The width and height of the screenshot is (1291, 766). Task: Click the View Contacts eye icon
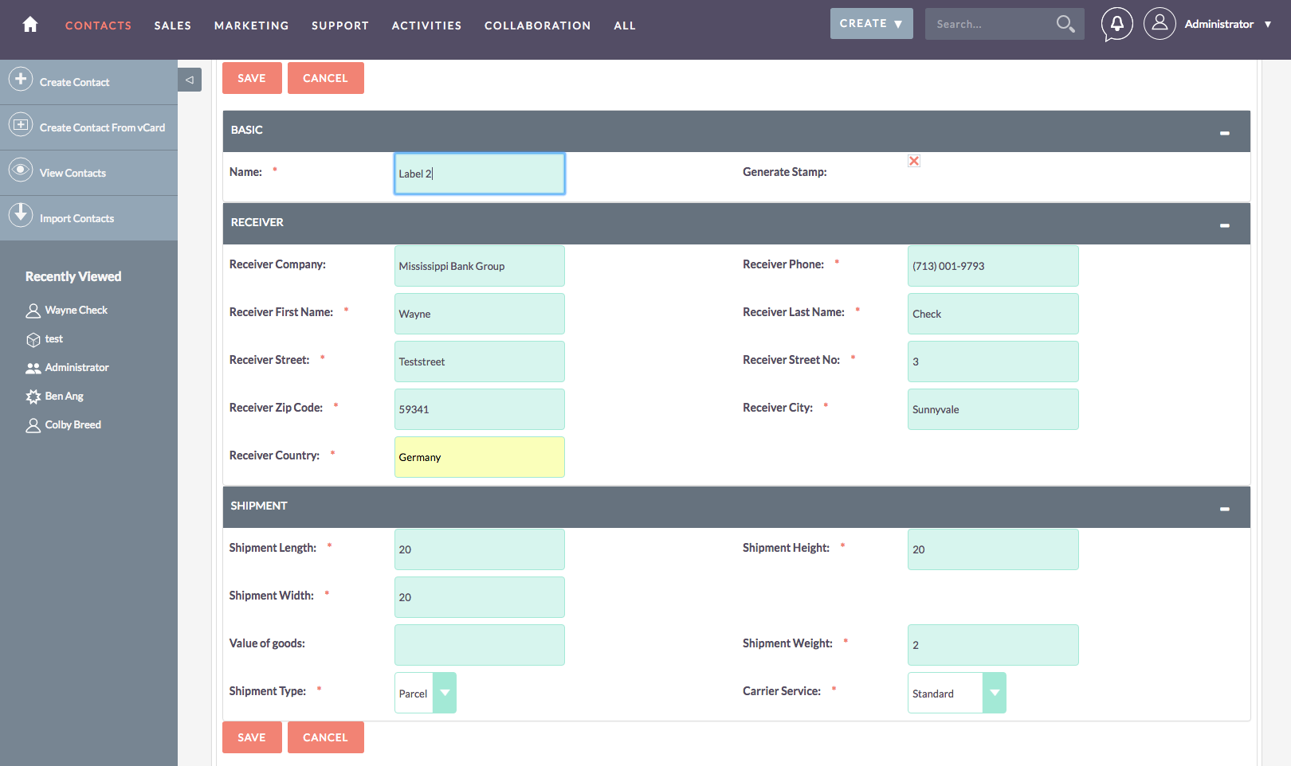click(x=21, y=170)
